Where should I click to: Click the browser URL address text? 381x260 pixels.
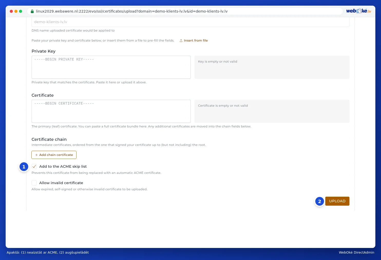[132, 11]
